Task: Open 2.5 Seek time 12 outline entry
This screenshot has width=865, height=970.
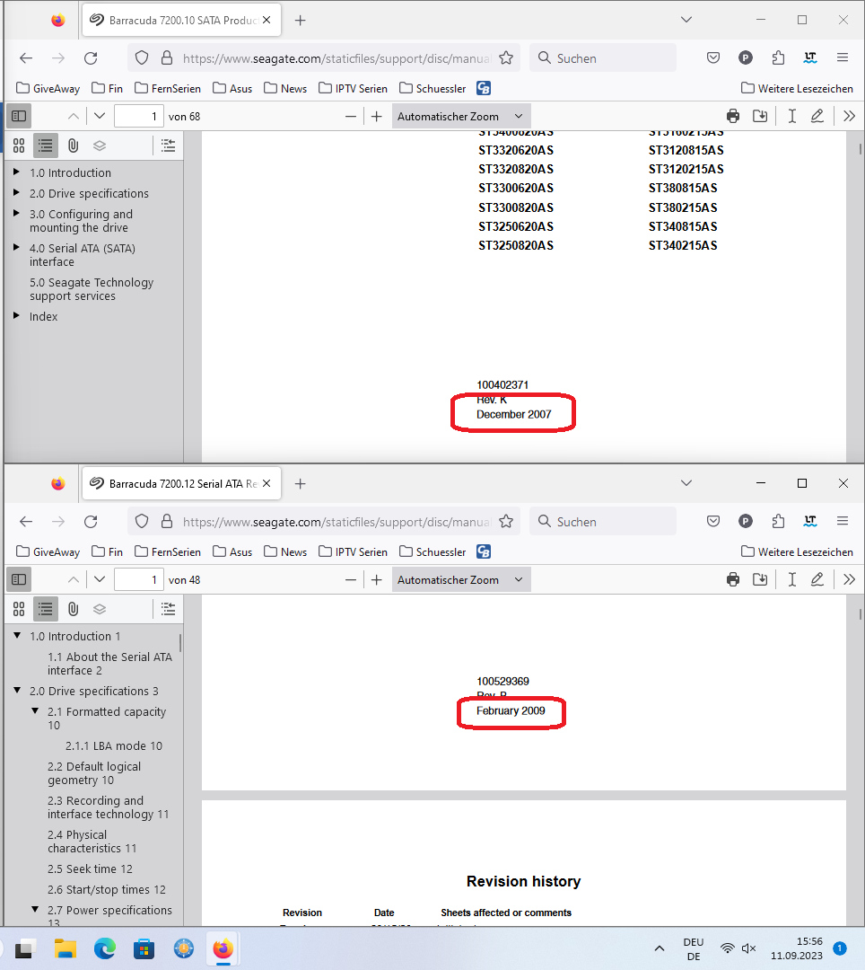Action: click(x=91, y=869)
